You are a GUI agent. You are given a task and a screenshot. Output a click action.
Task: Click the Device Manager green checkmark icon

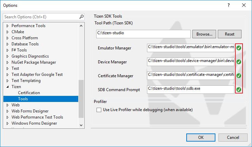(x=239, y=62)
